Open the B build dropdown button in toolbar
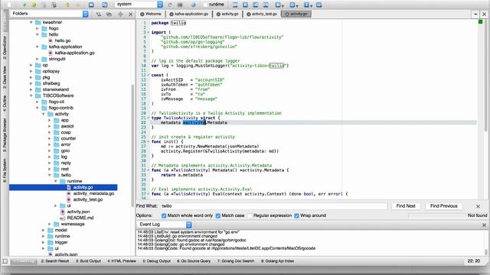This screenshot has height=275, width=490. [279, 5]
